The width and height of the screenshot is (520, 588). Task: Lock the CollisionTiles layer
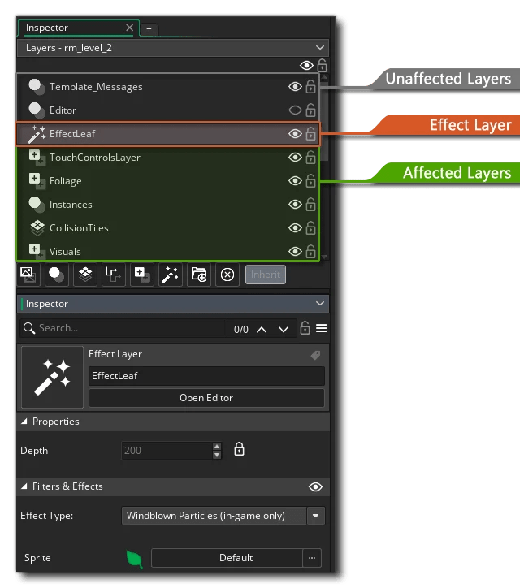(x=310, y=227)
